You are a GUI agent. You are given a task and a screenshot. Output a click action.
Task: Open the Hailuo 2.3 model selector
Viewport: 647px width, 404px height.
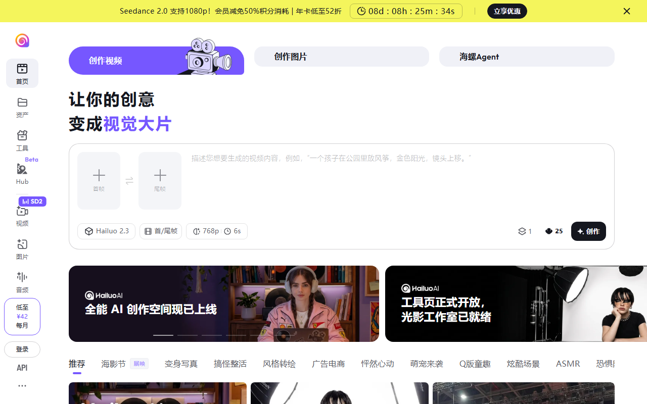[106, 231]
